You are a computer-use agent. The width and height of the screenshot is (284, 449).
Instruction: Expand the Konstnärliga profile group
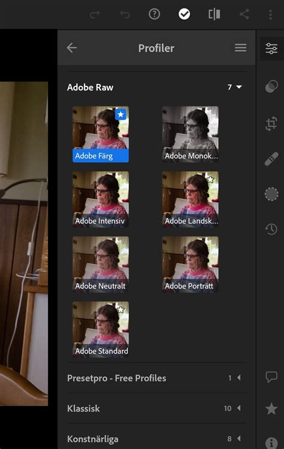tap(156, 438)
